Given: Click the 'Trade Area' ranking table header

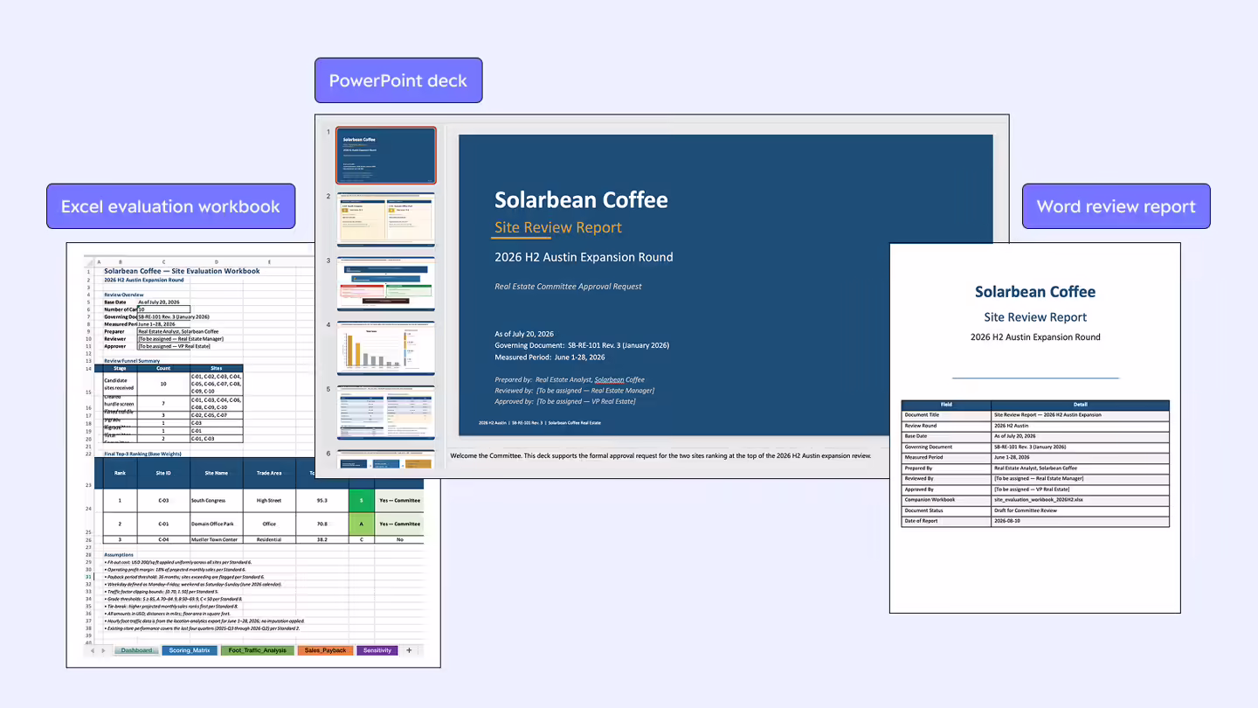Looking at the screenshot, I should pos(269,473).
